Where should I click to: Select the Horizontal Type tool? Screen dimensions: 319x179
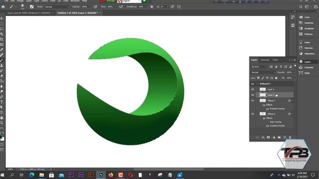coord(1,102)
